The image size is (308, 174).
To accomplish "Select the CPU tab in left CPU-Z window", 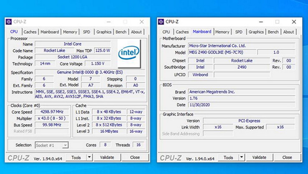I will [x=14, y=32].
